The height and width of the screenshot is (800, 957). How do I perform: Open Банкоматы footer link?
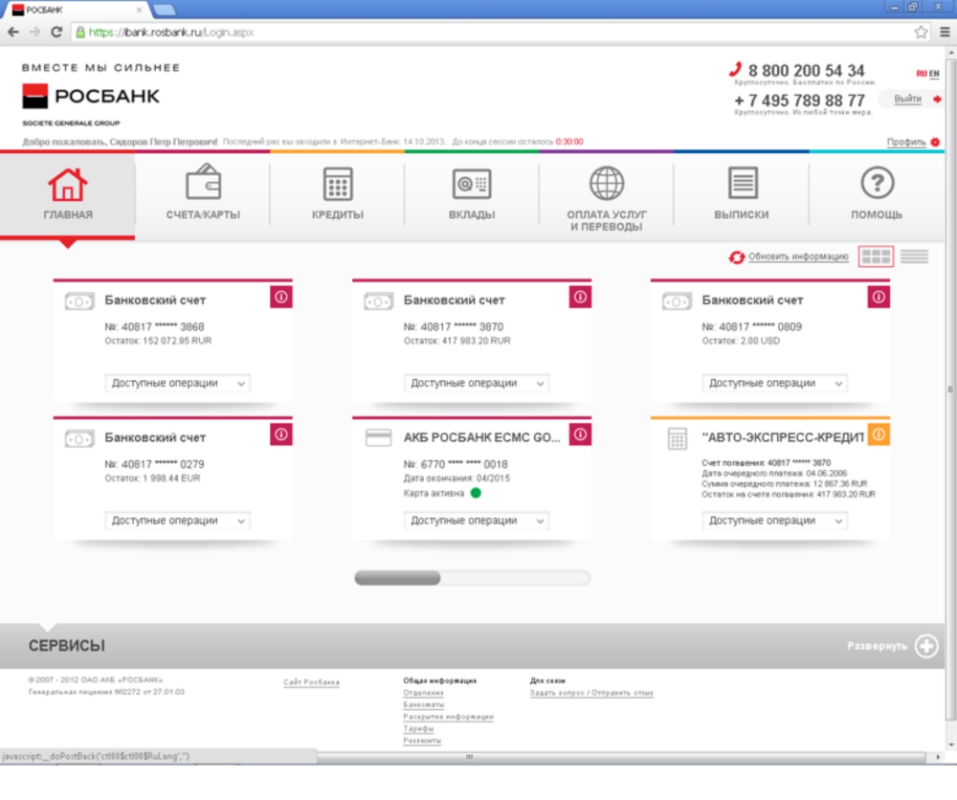click(424, 705)
